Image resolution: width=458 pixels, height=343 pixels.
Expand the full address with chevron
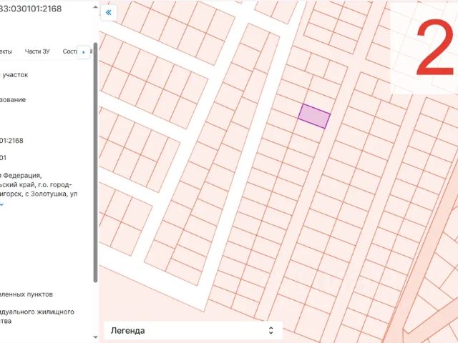tap(1, 204)
